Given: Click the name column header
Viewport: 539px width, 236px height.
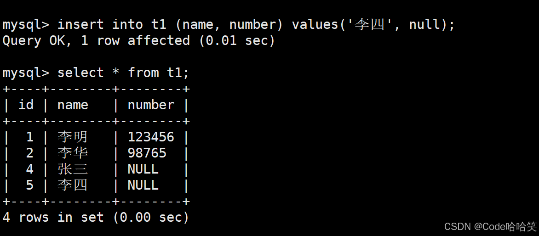Looking at the screenshot, I should (x=73, y=105).
